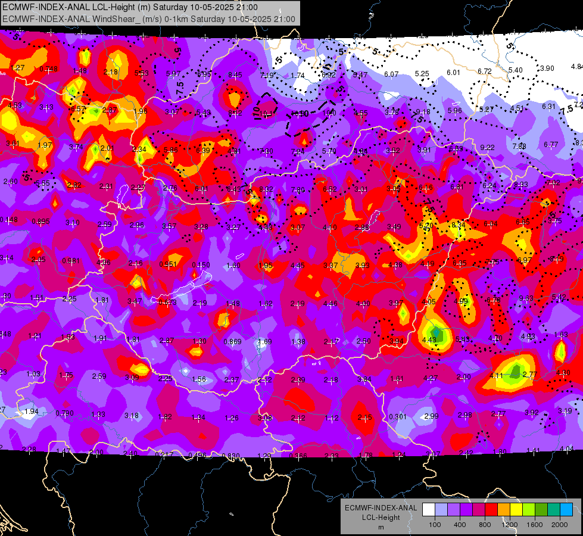The width and height of the screenshot is (583, 536).
Task: Click the grid value '2.99' in the south-east
Action: pos(431,416)
